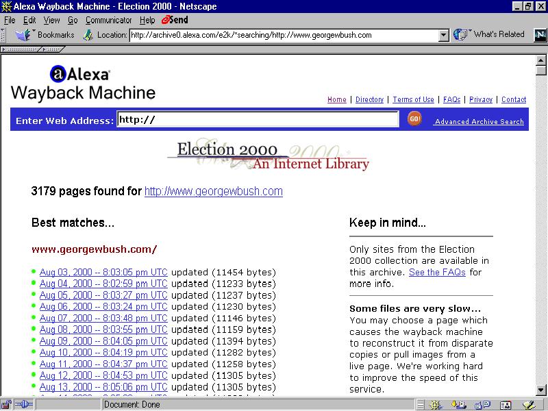Click the Alexa 'a' logo
Screen dimensions: 548x411
click(58, 74)
